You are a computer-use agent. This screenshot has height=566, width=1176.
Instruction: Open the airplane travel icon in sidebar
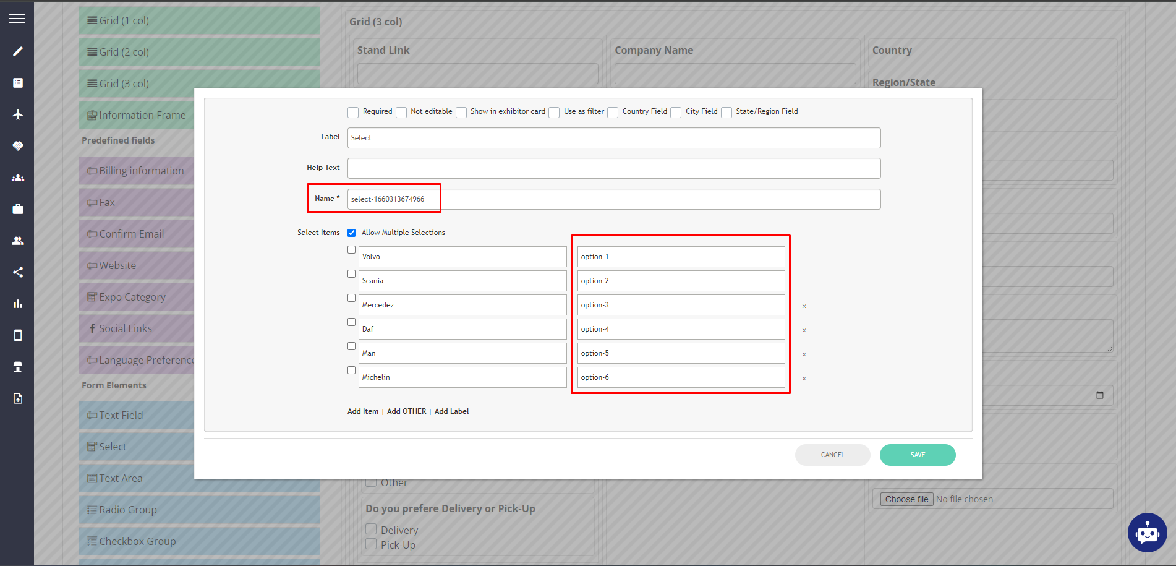[x=18, y=114]
